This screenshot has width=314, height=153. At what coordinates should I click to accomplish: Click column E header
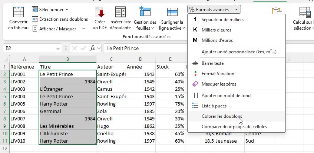[170, 59]
